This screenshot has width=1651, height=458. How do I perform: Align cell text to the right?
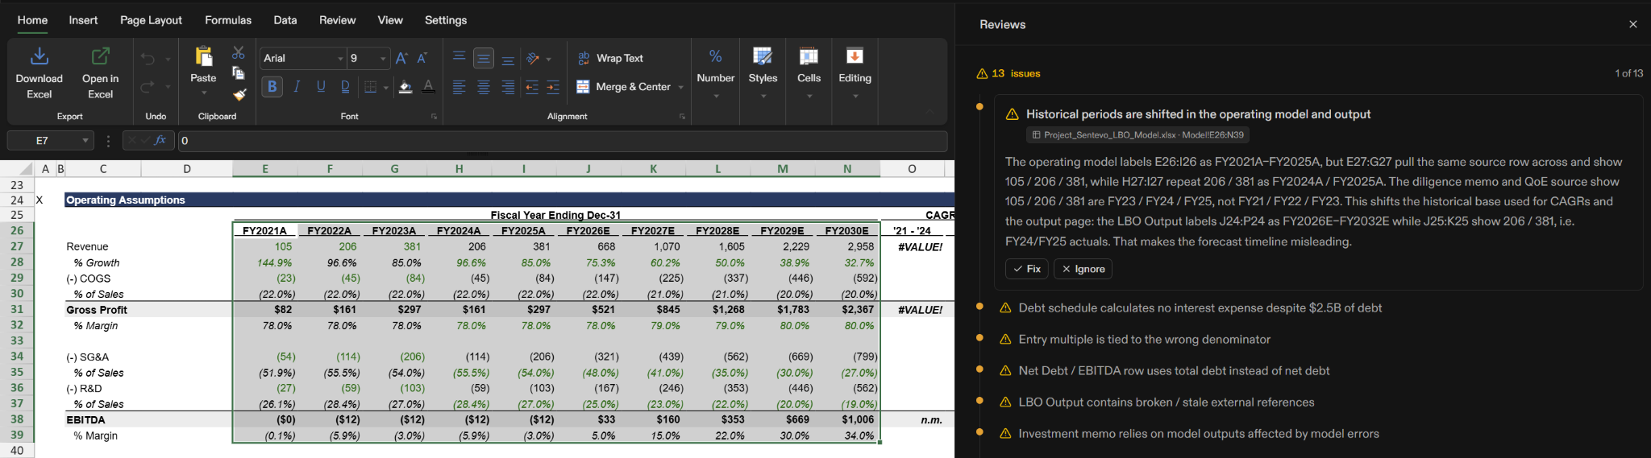click(508, 87)
